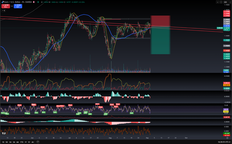The height and width of the screenshot is (144, 232).
Task: Click the green market status dot
Action: click(x=38, y=2)
